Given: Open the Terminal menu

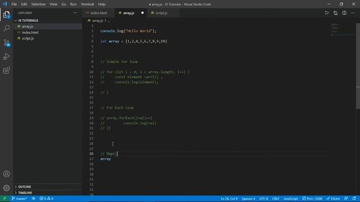Looking at the screenshot, I should pyautogui.click(x=87, y=4).
